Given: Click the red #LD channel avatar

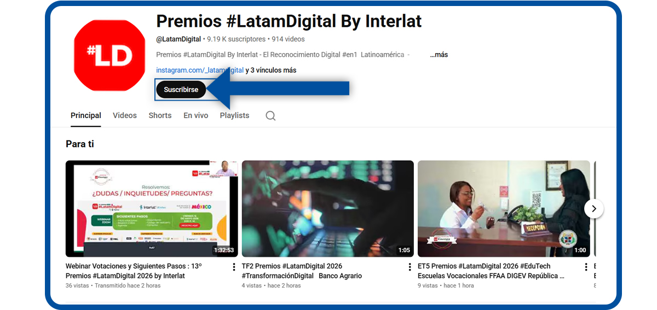Looking at the screenshot, I should tap(109, 55).
